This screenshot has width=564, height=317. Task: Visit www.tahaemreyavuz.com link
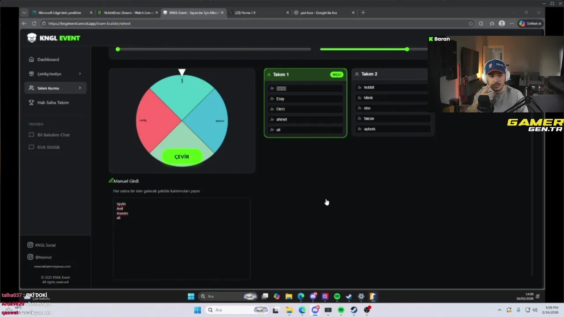[x=52, y=266]
